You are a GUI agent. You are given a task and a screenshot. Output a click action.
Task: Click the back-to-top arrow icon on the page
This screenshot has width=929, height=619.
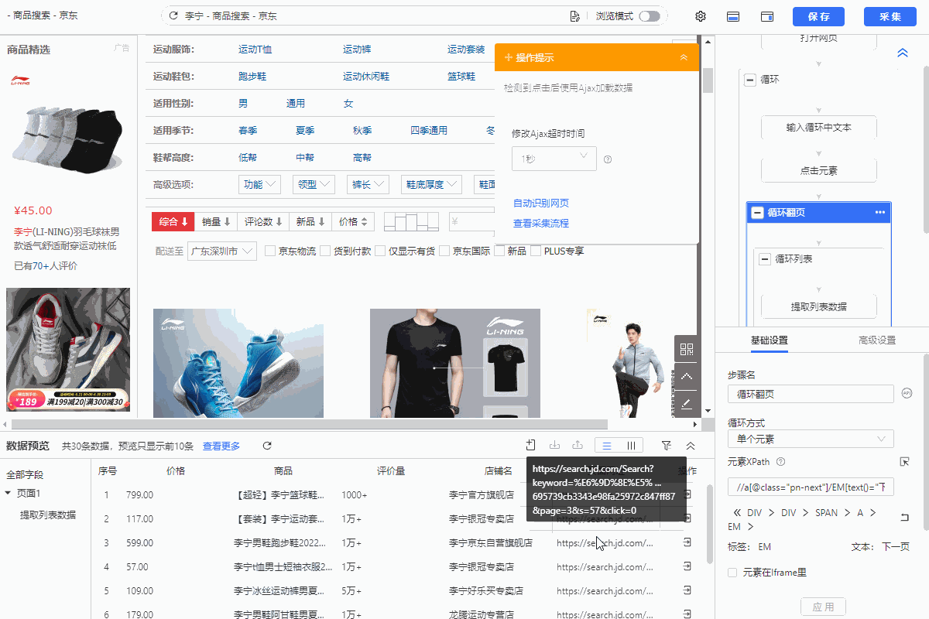[687, 376]
